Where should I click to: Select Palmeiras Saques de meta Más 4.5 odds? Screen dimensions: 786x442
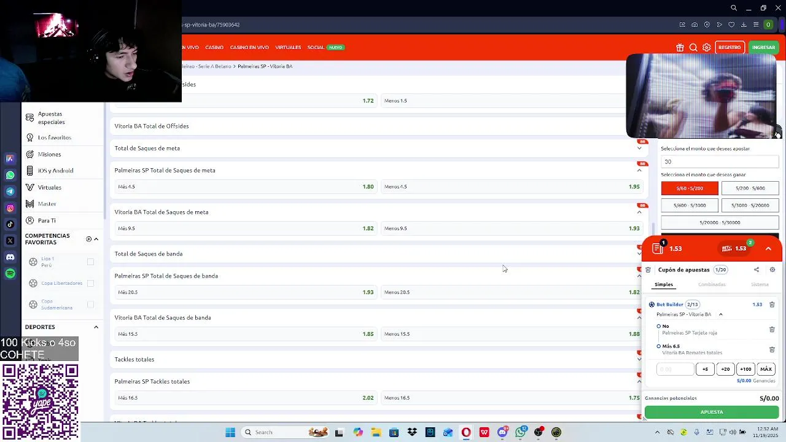click(x=246, y=187)
